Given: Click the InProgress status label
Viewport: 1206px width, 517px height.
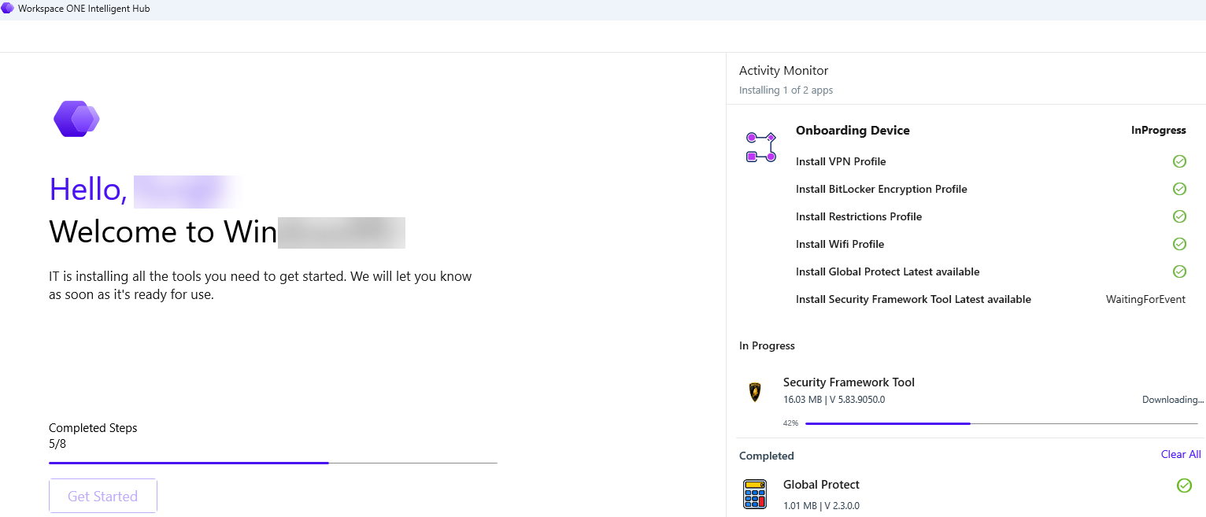Looking at the screenshot, I should [1158, 131].
